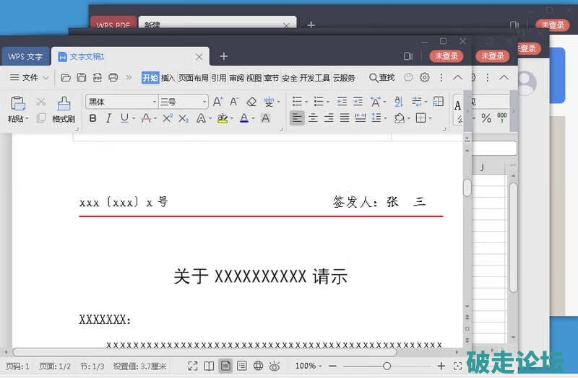Image resolution: width=578 pixels, height=378 pixels.
Task: Open the highlight color dropdown arrow
Action: point(231,118)
